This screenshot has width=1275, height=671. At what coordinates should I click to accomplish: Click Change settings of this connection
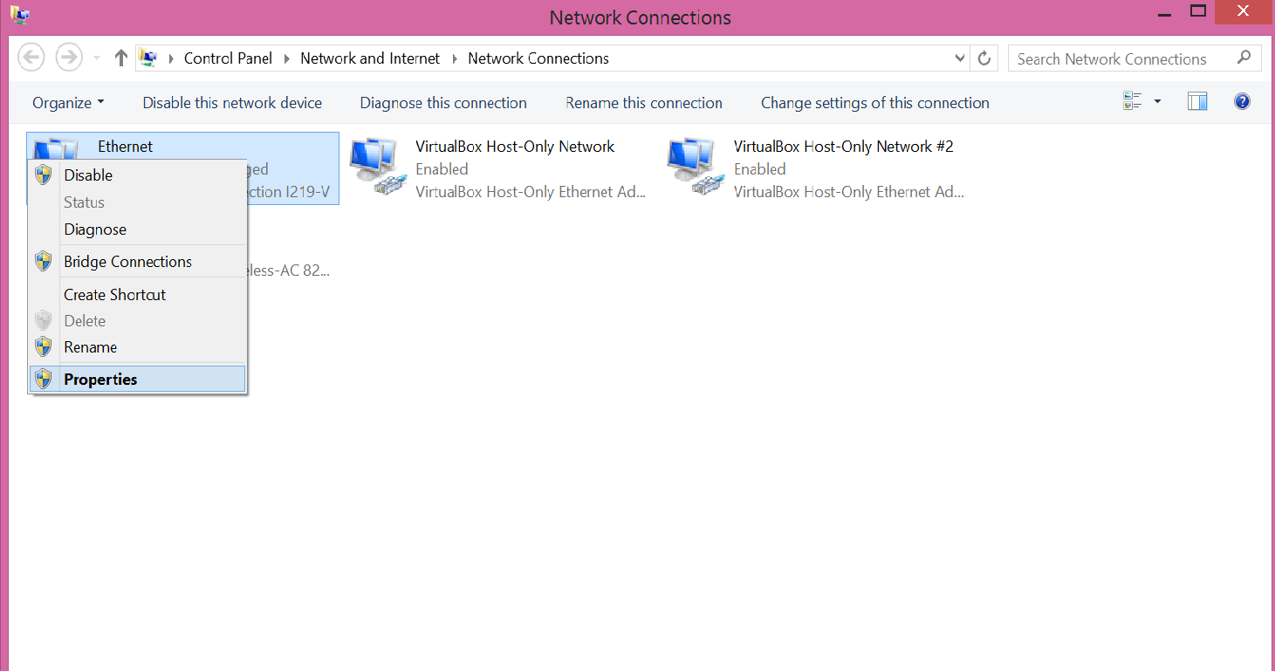tap(874, 103)
